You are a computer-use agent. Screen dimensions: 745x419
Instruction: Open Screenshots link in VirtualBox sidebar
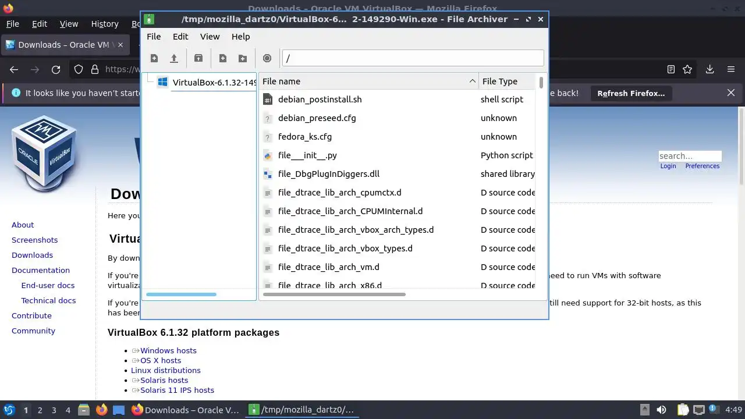point(35,240)
